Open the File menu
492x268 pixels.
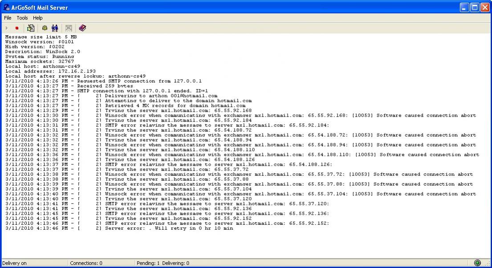point(8,18)
